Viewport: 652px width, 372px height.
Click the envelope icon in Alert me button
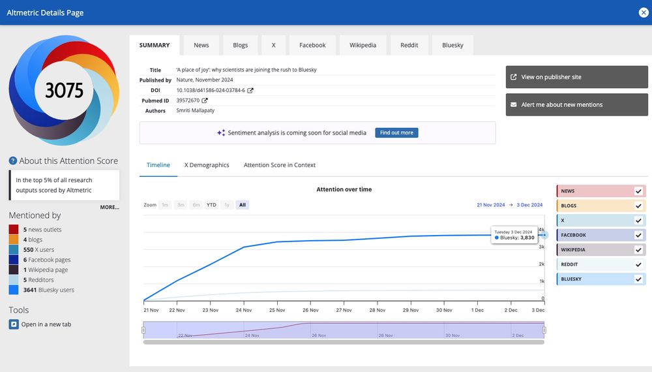[x=514, y=104]
